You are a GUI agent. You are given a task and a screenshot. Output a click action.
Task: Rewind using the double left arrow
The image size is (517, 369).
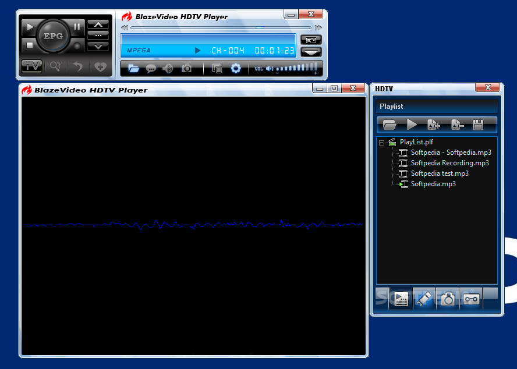pyautogui.click(x=125, y=28)
